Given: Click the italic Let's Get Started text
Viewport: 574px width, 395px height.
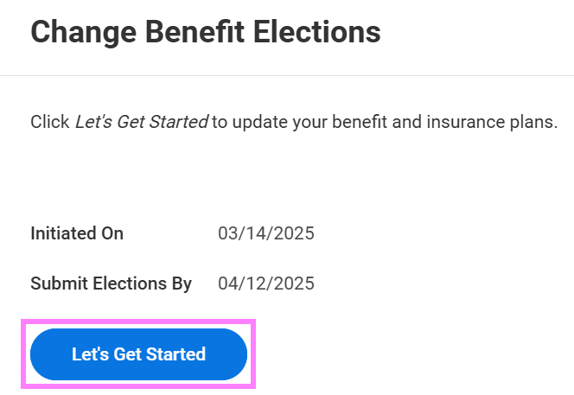Looking at the screenshot, I should [x=141, y=122].
